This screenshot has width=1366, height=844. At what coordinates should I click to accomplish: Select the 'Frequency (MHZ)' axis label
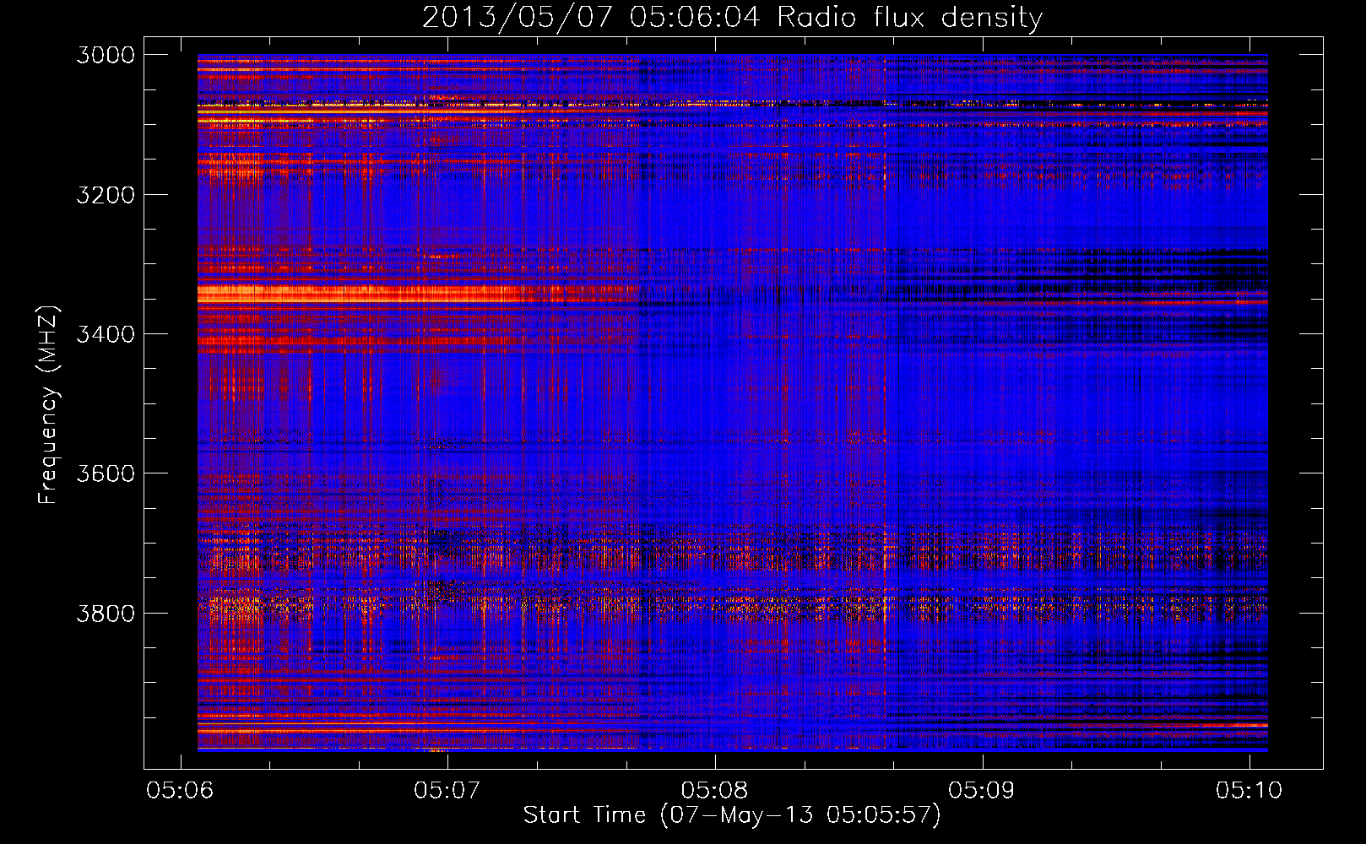(x=48, y=405)
